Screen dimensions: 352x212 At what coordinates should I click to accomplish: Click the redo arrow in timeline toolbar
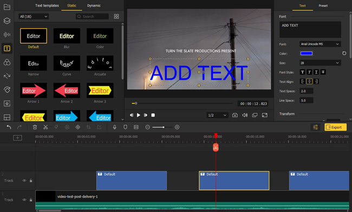(x=19, y=127)
